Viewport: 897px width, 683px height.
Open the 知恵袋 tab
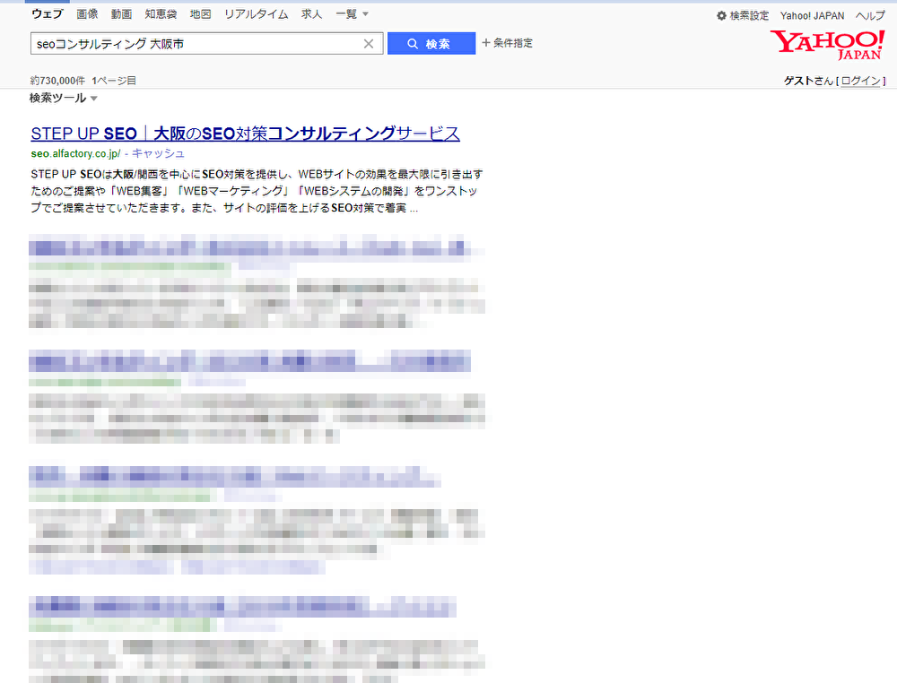coord(161,14)
